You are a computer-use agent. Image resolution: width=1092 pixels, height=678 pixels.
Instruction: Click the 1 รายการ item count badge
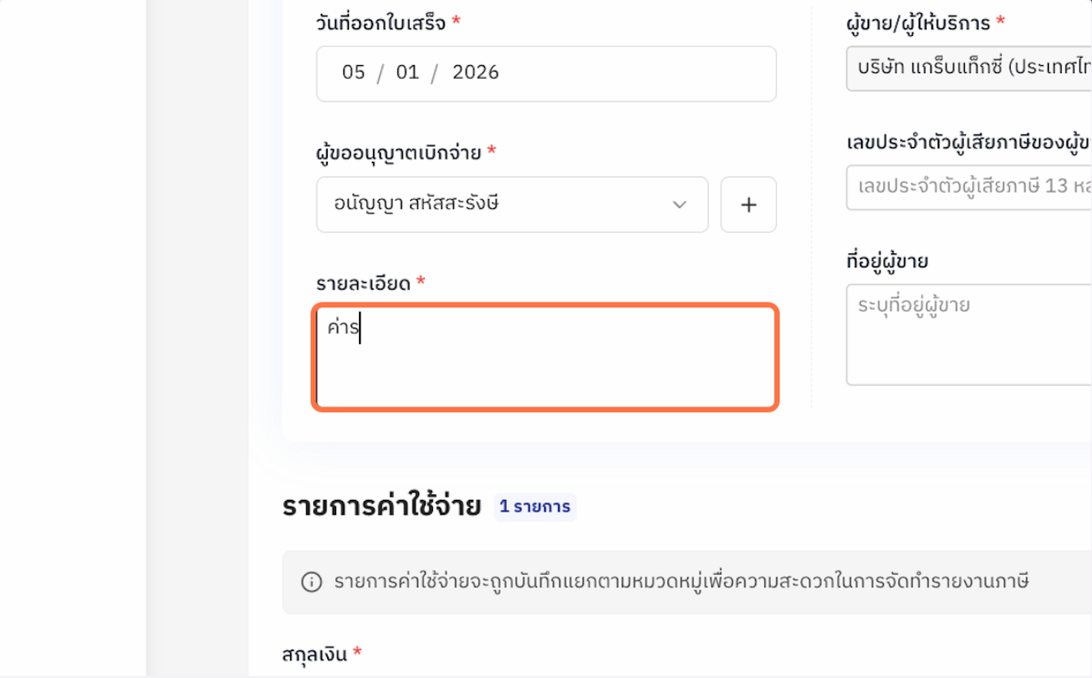pos(535,506)
